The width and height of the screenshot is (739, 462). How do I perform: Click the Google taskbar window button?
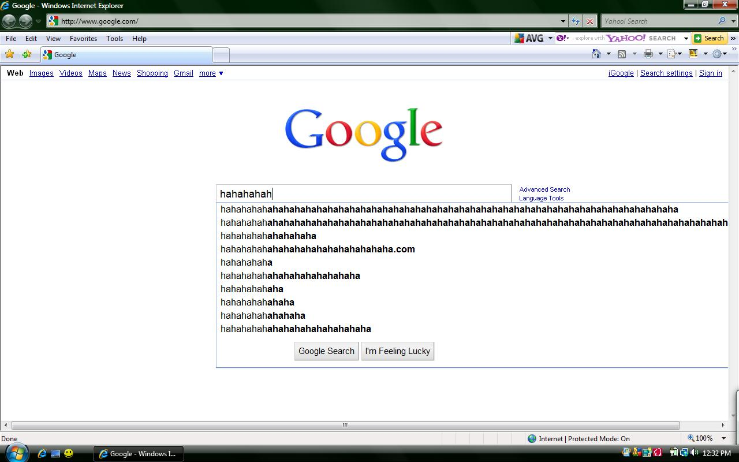tap(139, 453)
